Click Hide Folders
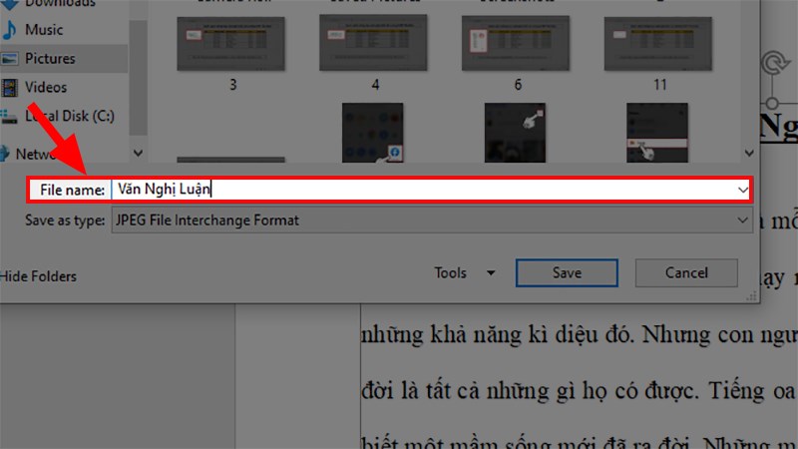This screenshot has width=798, height=449. (x=38, y=276)
